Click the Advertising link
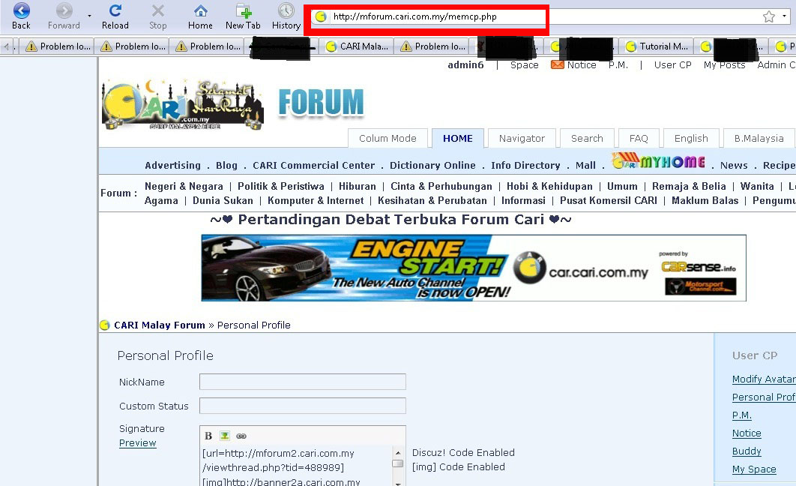The width and height of the screenshot is (796, 486). pos(172,165)
